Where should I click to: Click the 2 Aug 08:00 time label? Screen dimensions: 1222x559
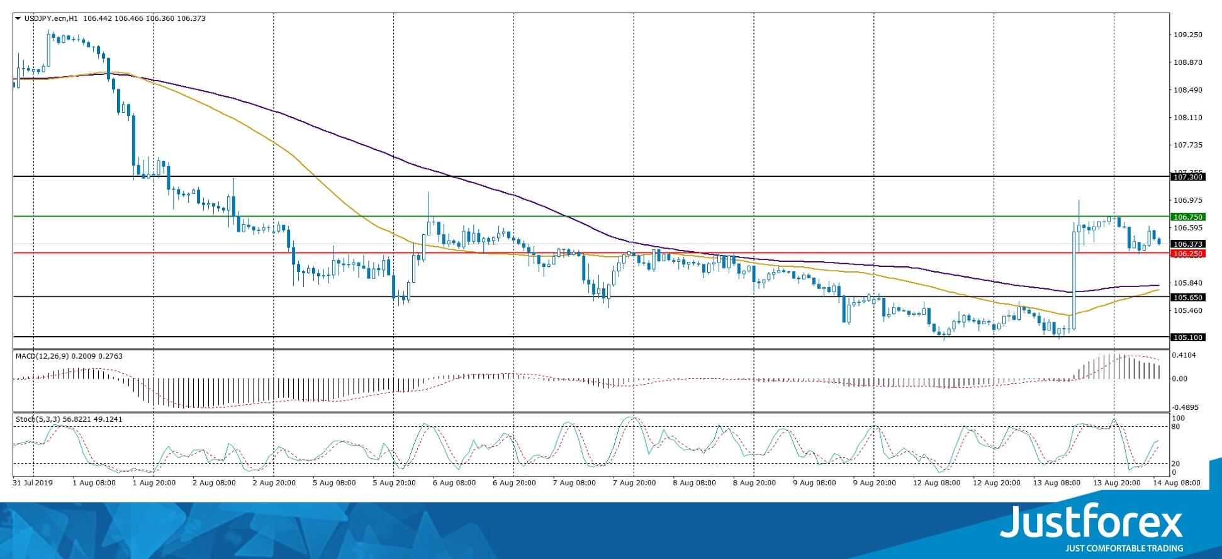[214, 483]
